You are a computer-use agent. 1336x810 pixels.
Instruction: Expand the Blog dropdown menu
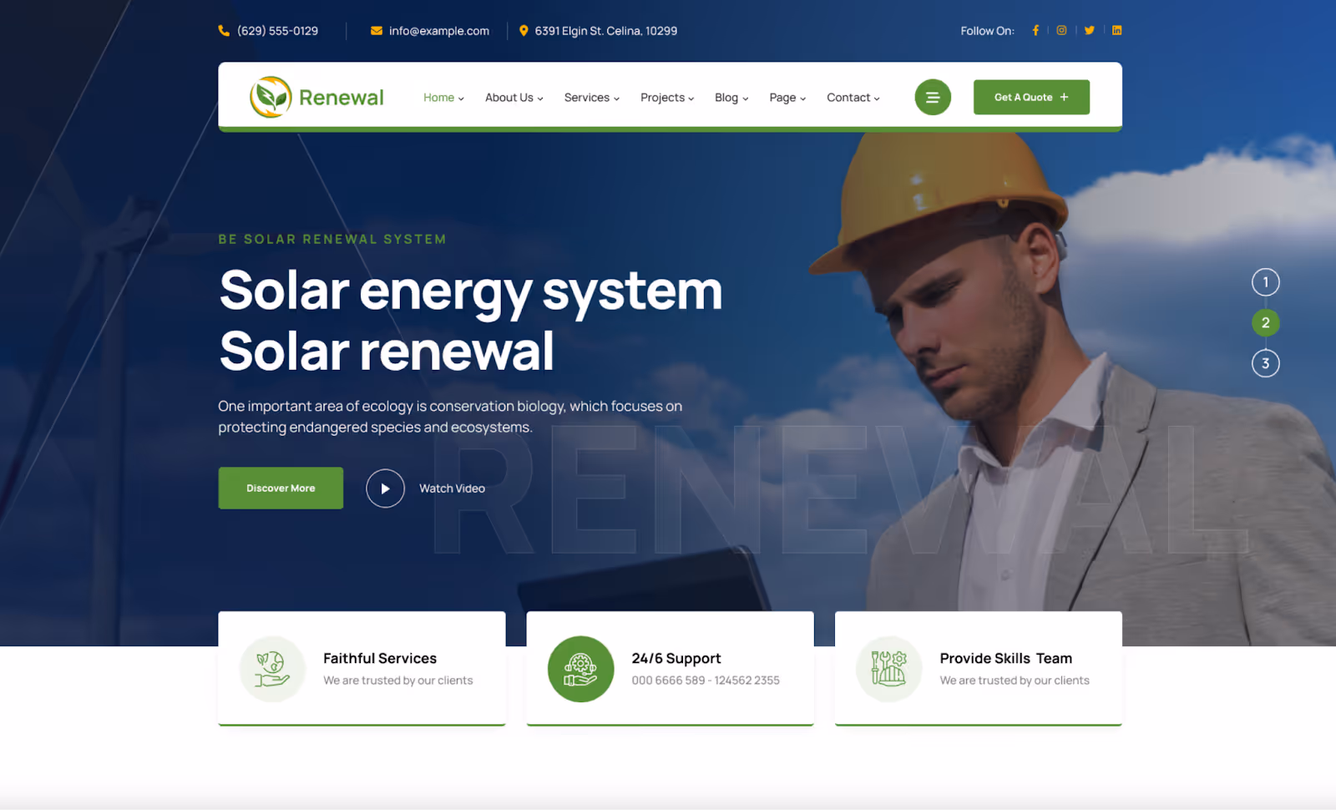[731, 98]
